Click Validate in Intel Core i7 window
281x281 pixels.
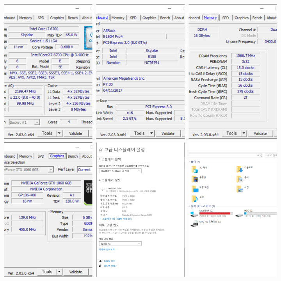click(x=76, y=133)
